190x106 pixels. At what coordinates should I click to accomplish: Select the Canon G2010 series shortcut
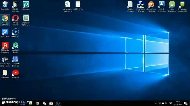click(5, 62)
